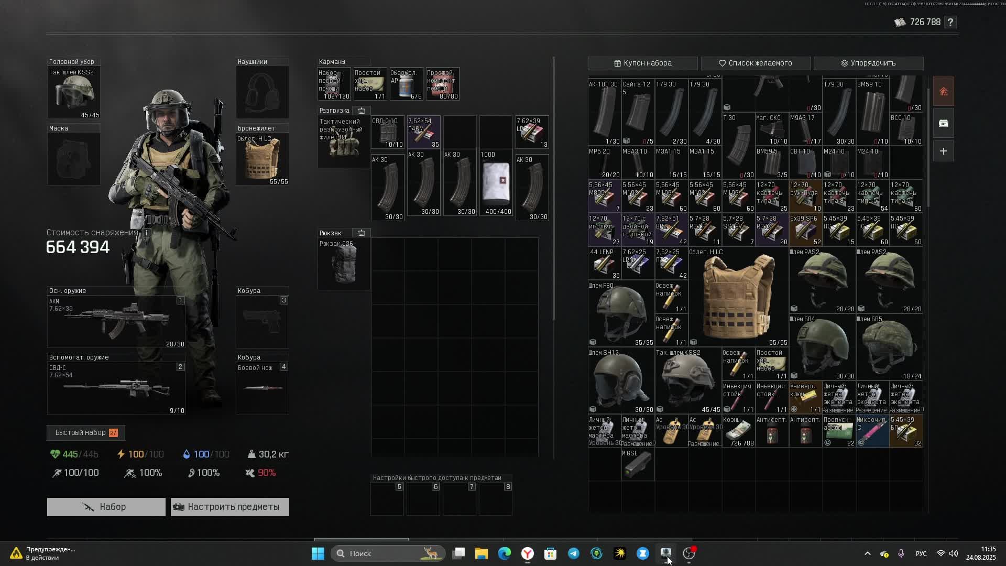Viewport: 1006px width, 566px height.
Task: Select quick access slot 5
Action: 387,499
